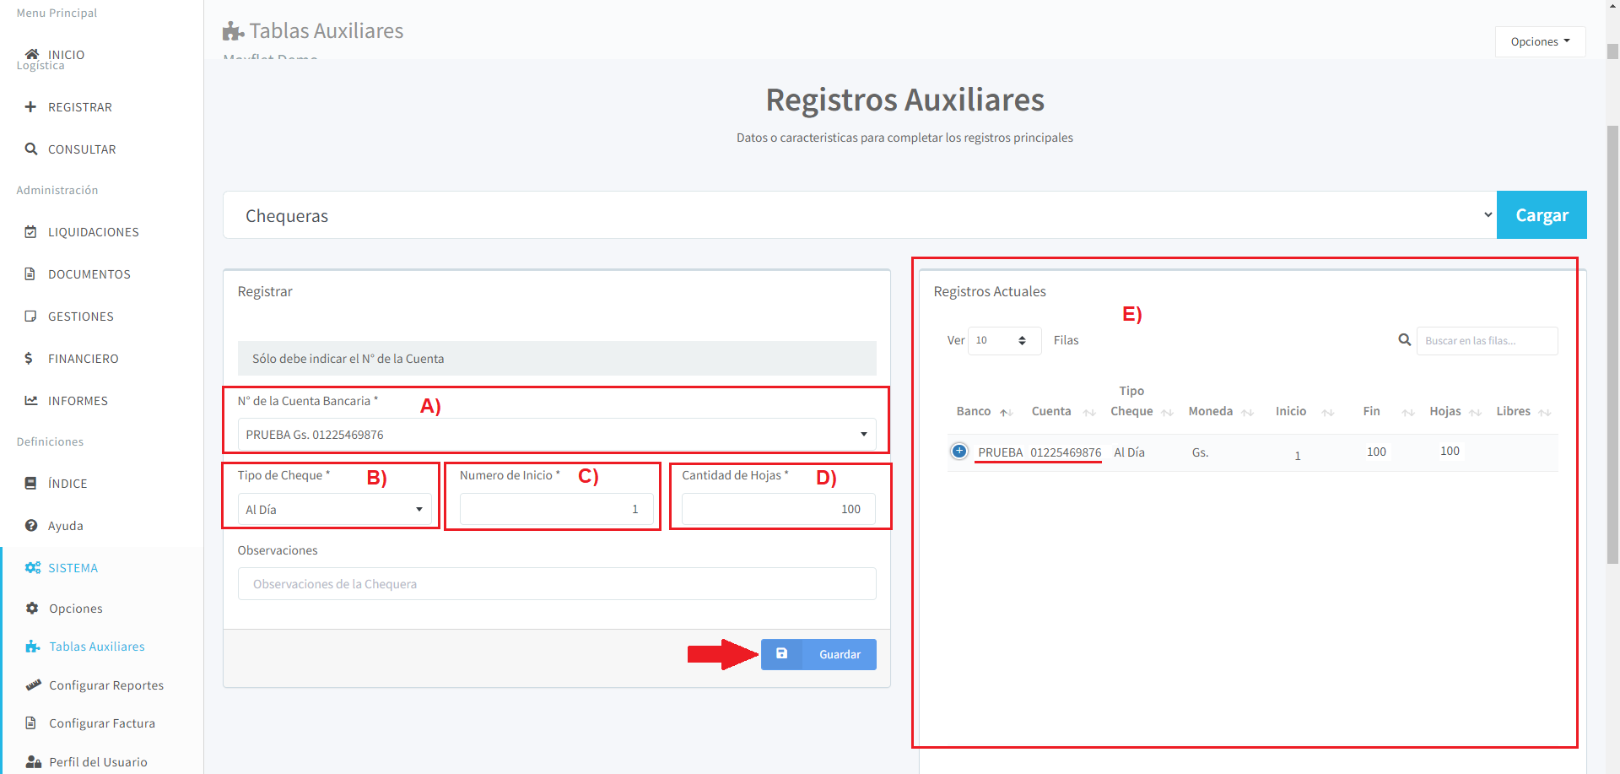Click the question mark Ayuda icon

click(x=31, y=526)
